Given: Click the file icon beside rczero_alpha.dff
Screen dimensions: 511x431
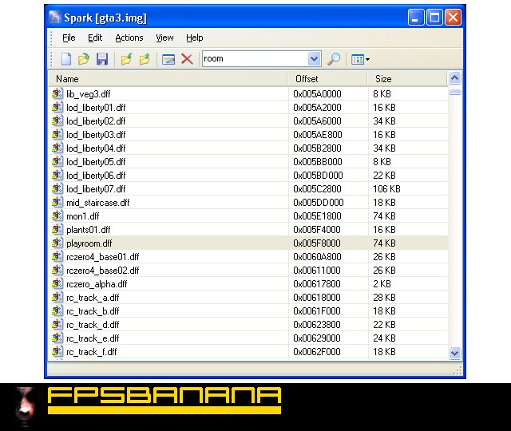Looking at the screenshot, I should [57, 284].
